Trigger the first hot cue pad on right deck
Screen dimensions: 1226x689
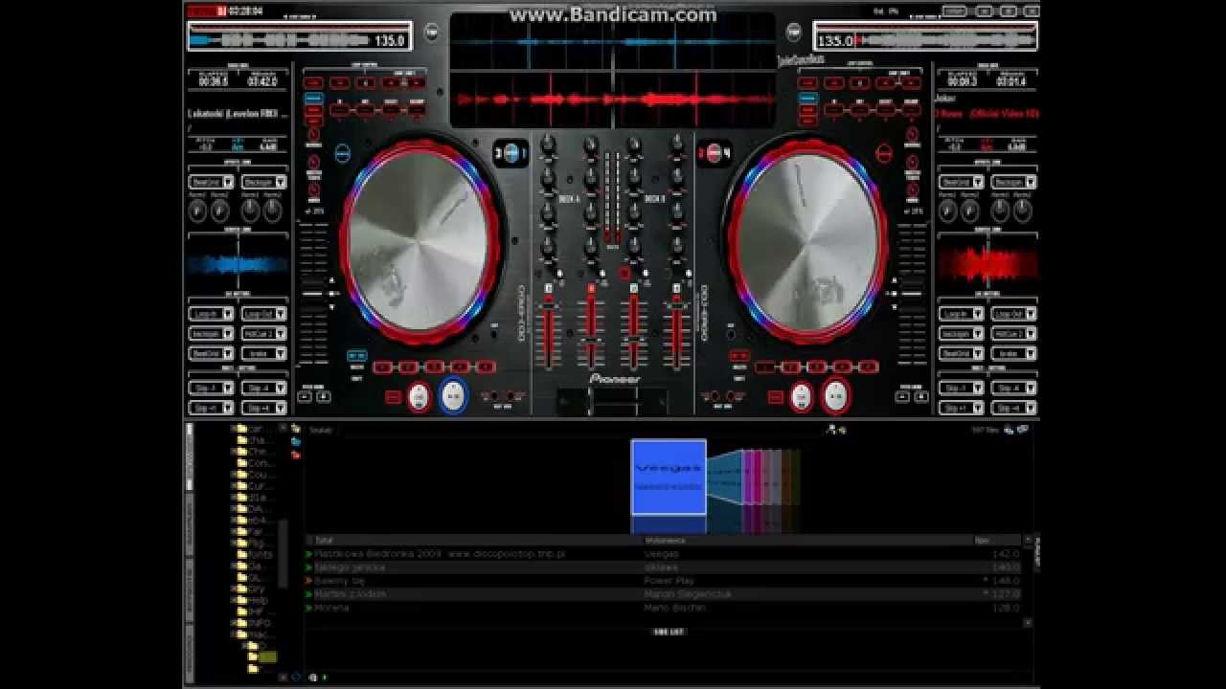(765, 367)
